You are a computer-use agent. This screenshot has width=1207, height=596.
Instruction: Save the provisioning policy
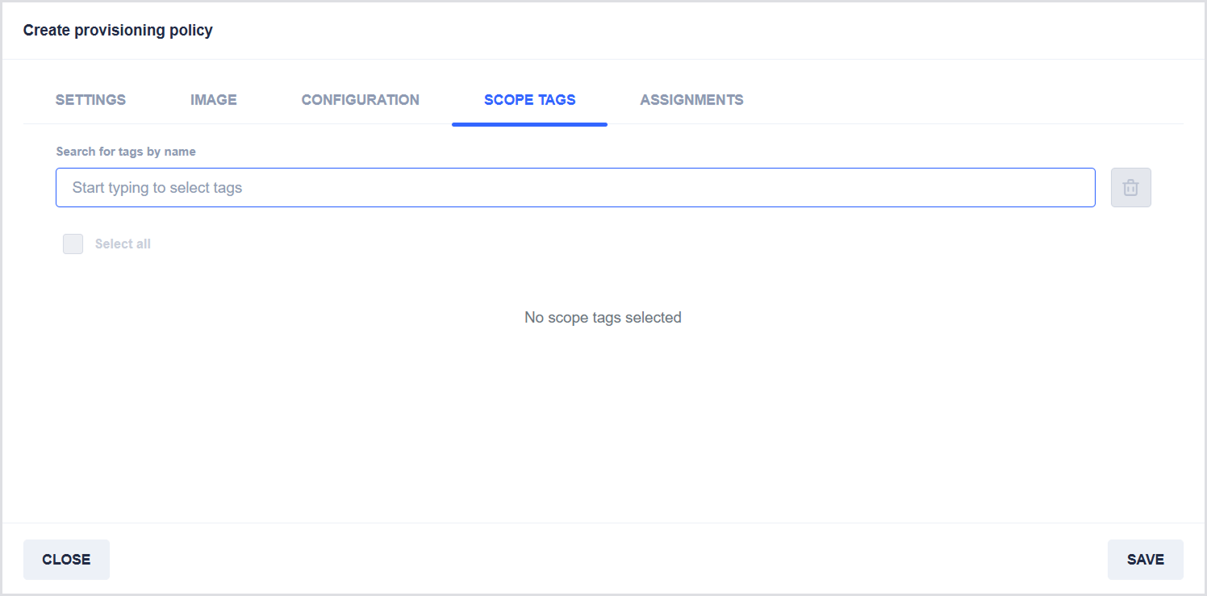1145,560
